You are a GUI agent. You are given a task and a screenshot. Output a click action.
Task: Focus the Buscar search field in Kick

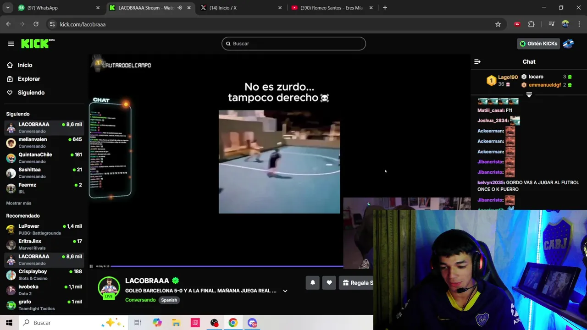[x=293, y=44]
